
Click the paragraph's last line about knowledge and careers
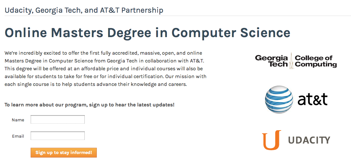coord(95,84)
